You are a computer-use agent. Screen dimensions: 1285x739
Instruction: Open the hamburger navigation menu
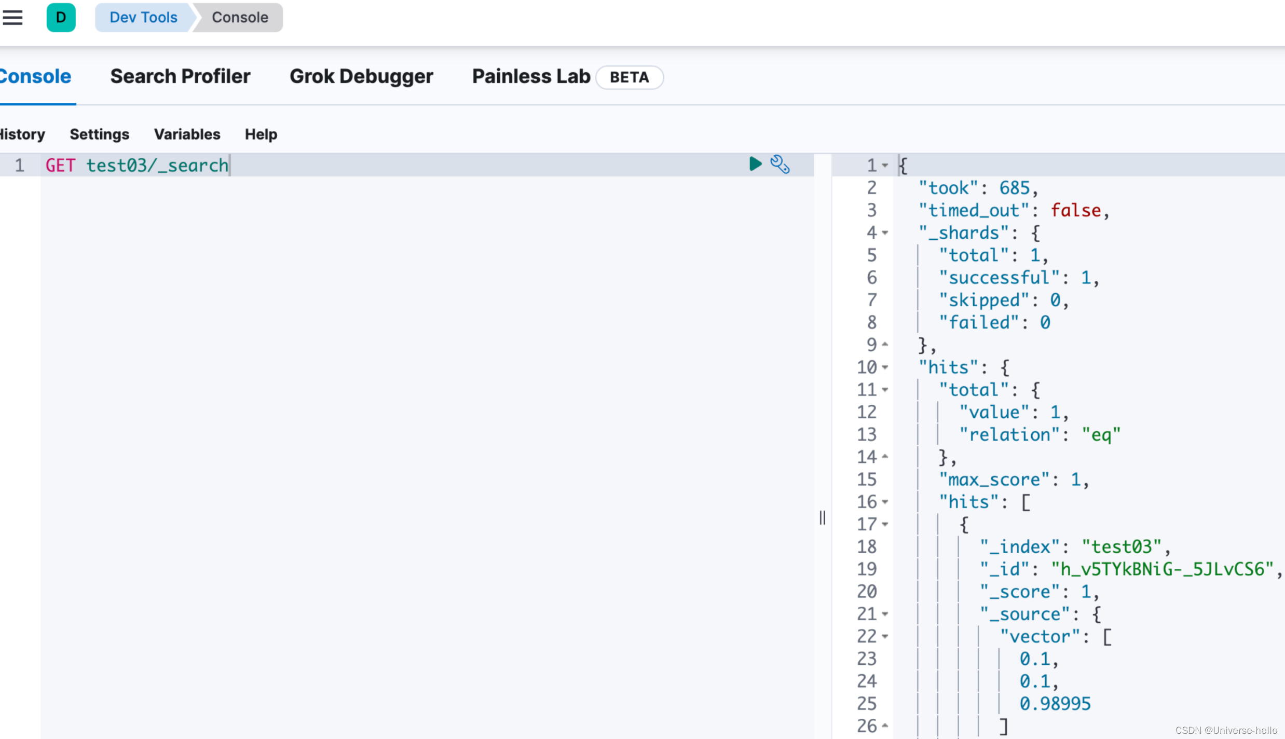[12, 17]
